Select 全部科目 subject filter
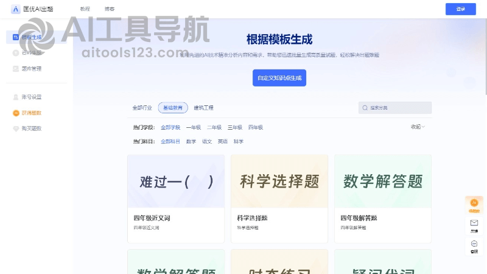This screenshot has height=274, width=487. 170,141
